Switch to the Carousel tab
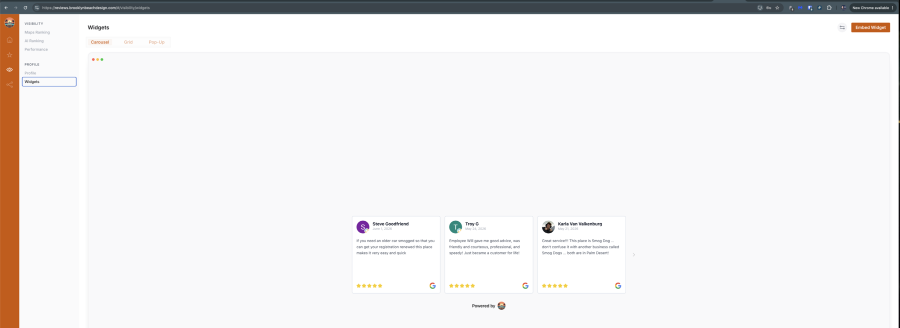900x328 pixels. (x=100, y=42)
